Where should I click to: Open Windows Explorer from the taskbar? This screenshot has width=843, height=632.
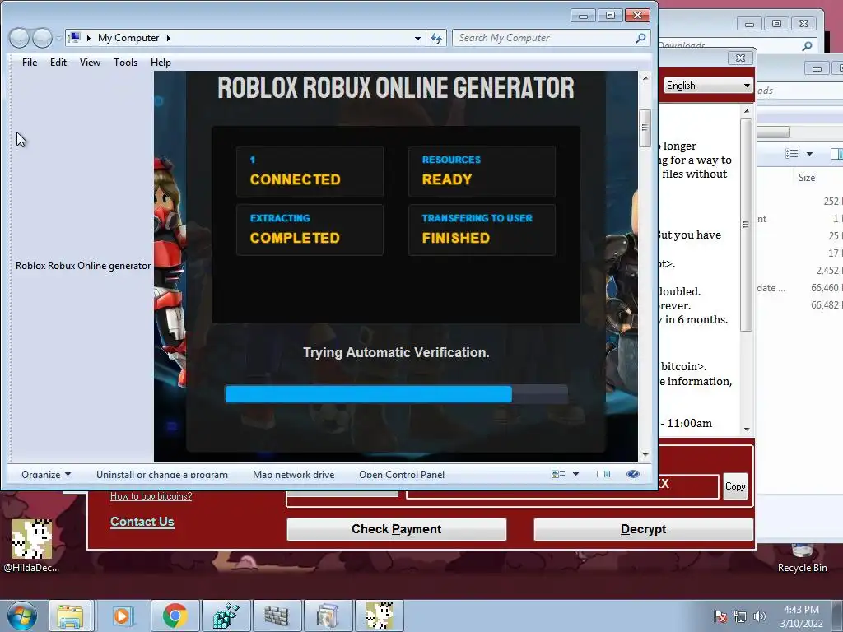(71, 616)
